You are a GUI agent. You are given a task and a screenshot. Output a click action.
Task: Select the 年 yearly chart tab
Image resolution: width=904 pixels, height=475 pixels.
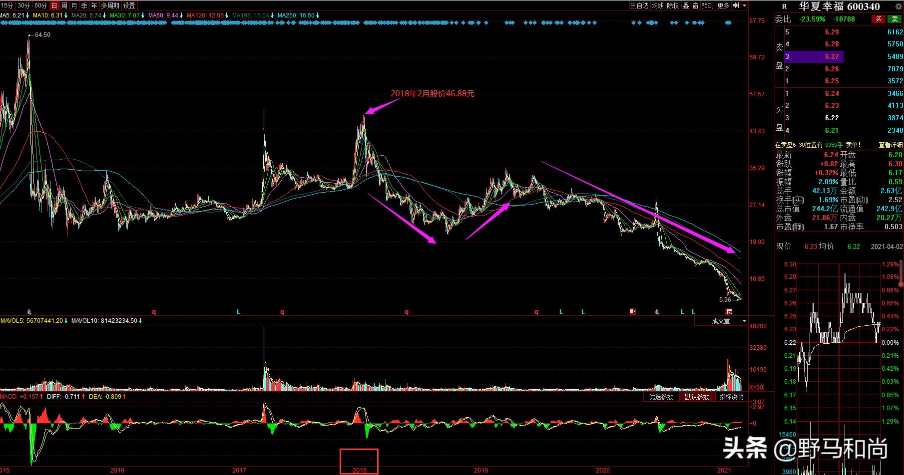[94, 6]
